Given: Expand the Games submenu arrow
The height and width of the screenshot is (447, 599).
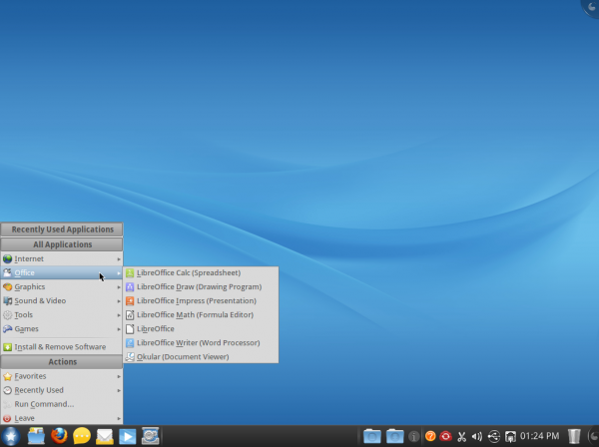Looking at the screenshot, I should (x=119, y=329).
